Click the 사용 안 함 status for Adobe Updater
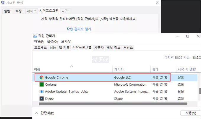This screenshot has width=201, height=119. 160,92
